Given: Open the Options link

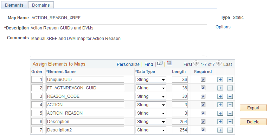Looking at the screenshot, I should (223, 27).
